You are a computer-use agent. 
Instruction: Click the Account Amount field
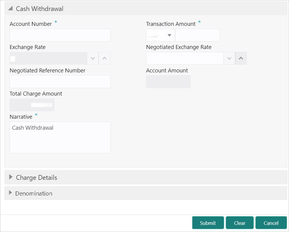click(169, 82)
